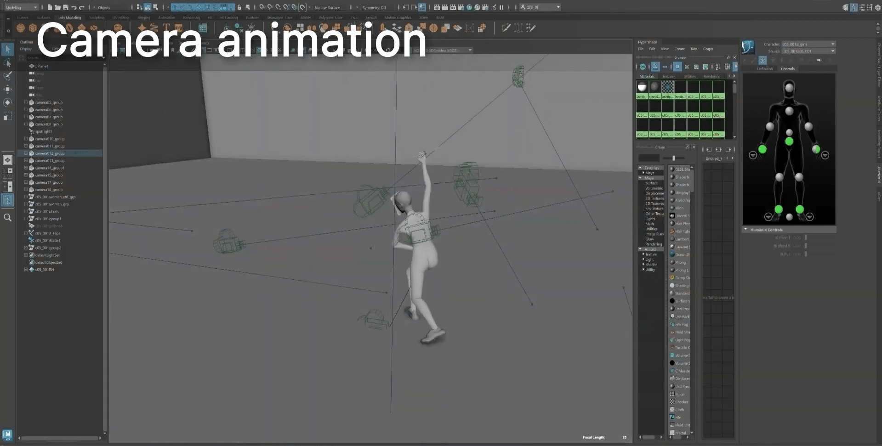The width and height of the screenshot is (882, 446).
Task: Select spotLight1 in the Outliner
Action: 44,131
